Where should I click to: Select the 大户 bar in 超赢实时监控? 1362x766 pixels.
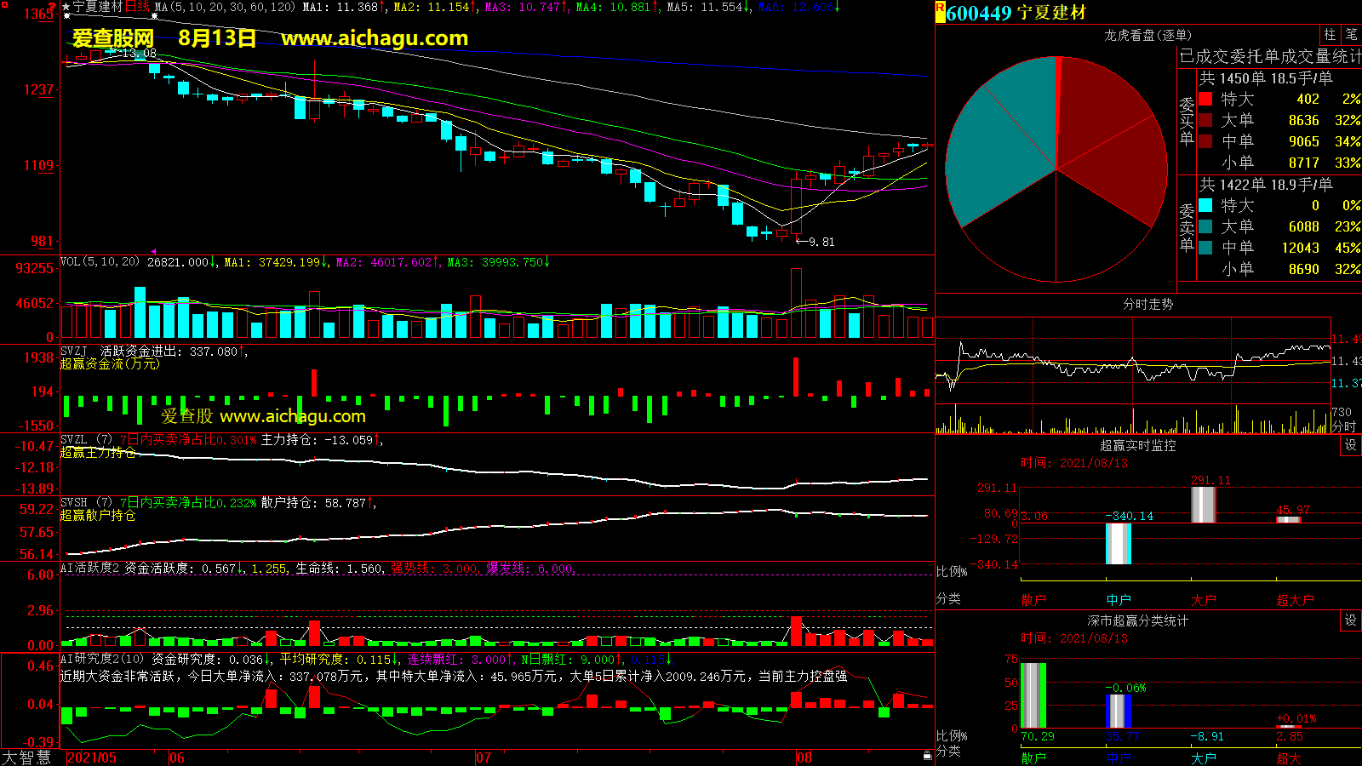coord(1203,504)
